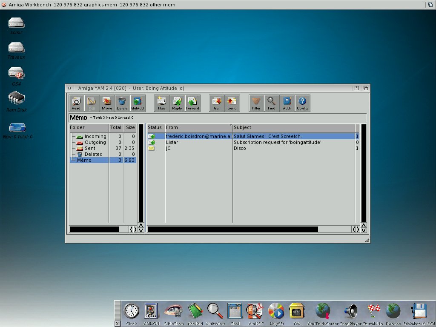436x327 pixels.
Task: Compose a New message via toolbar
Action: 161,103
